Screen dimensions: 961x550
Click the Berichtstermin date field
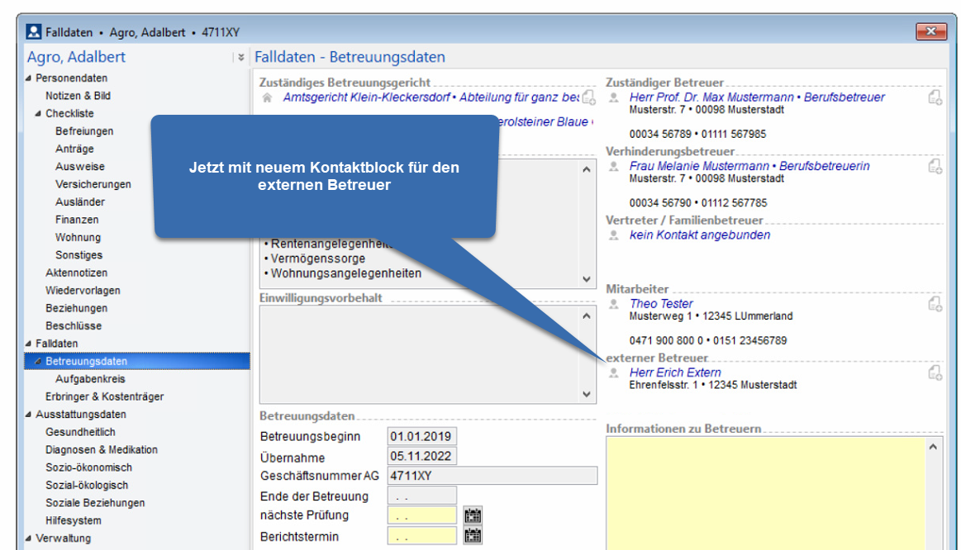coord(421,536)
